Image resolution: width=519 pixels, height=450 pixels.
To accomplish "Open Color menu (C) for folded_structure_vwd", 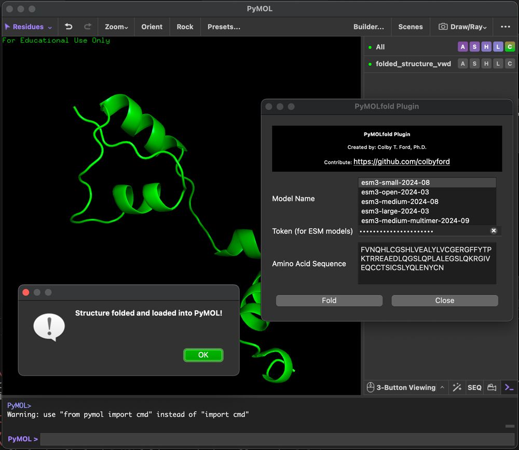I will [510, 63].
